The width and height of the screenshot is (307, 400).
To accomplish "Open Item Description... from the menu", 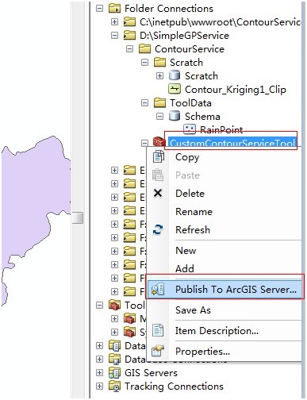I will click(217, 331).
